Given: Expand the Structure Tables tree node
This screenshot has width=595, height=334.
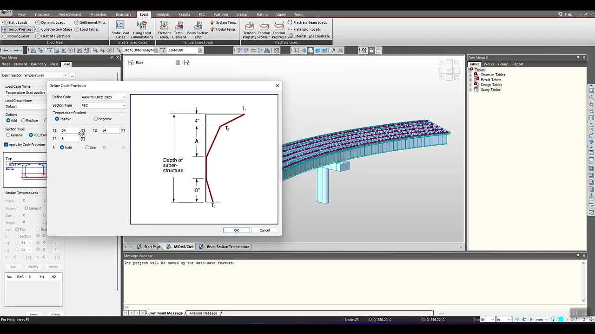Looking at the screenshot, I should click(470, 75).
